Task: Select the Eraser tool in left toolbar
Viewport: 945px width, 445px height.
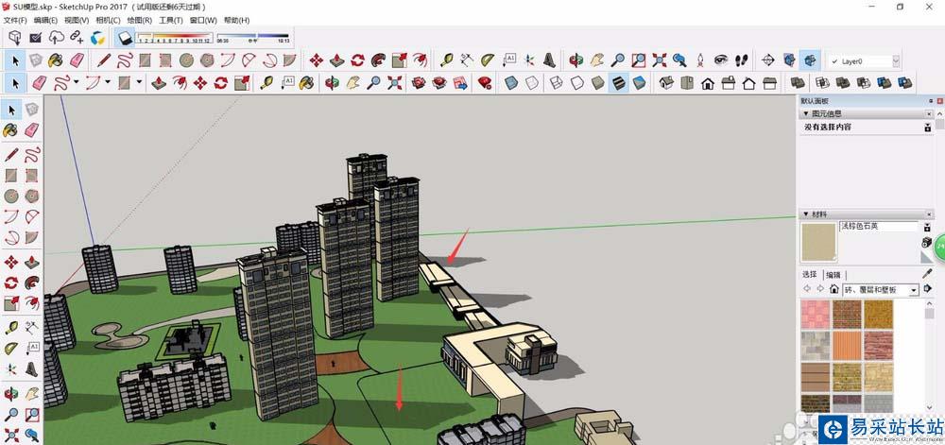Action: tap(32, 129)
